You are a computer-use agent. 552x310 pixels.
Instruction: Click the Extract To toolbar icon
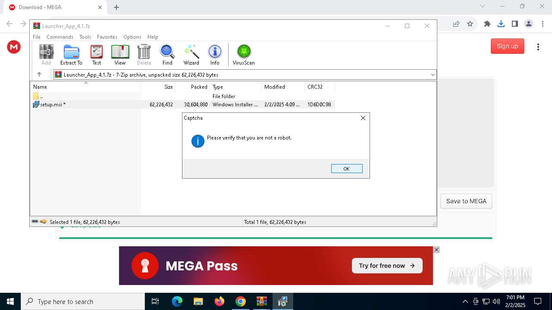click(71, 55)
